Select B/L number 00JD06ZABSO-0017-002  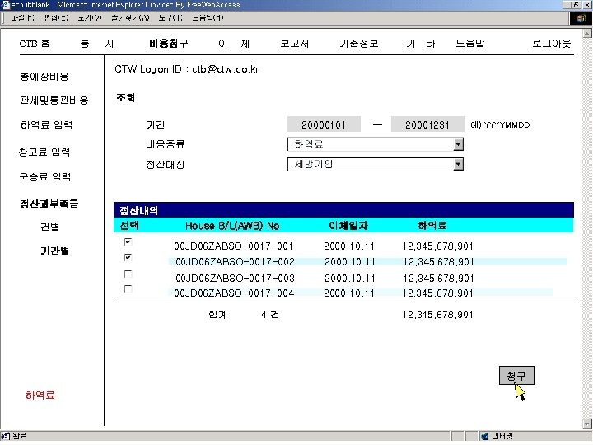[x=235, y=262]
